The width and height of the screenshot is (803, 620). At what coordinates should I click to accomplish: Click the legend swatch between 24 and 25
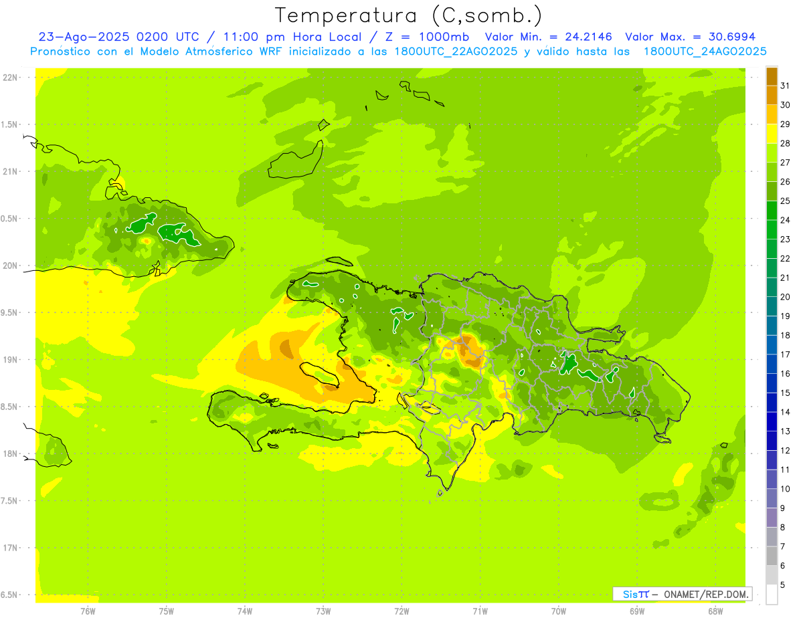coord(772,211)
